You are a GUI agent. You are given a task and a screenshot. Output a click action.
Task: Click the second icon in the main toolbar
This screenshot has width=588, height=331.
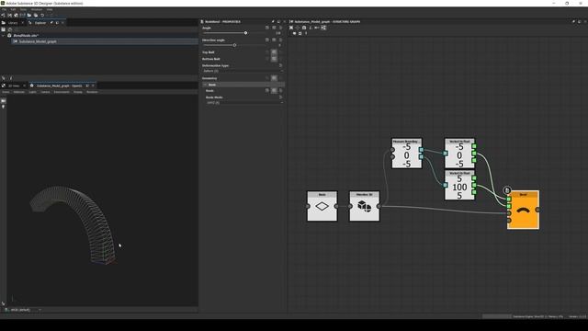10,16
